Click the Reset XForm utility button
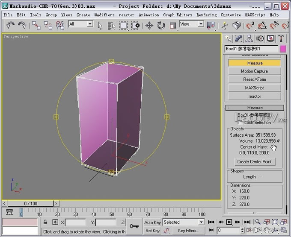Image resolution: width=291 pixels, height=237 pixels. pyautogui.click(x=254, y=79)
